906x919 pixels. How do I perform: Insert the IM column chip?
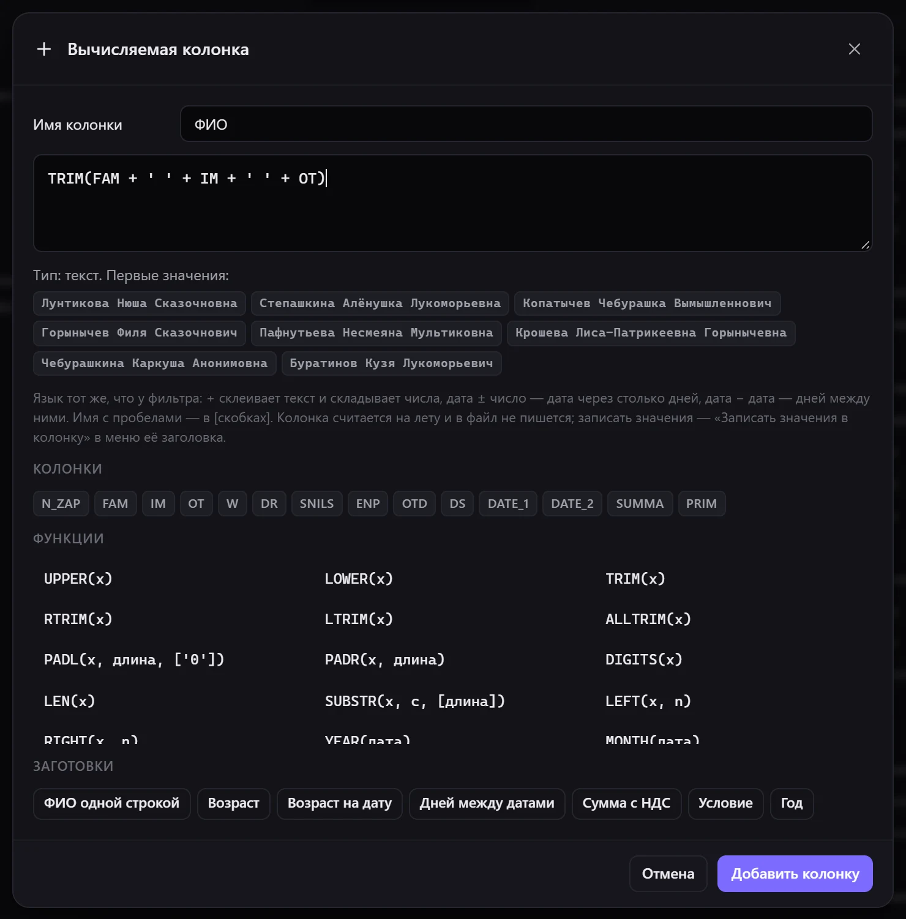click(x=158, y=504)
